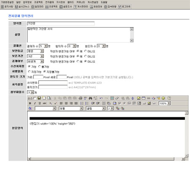Click the align left icon
The height and width of the screenshot is (169, 190).
[x=61, y=103]
